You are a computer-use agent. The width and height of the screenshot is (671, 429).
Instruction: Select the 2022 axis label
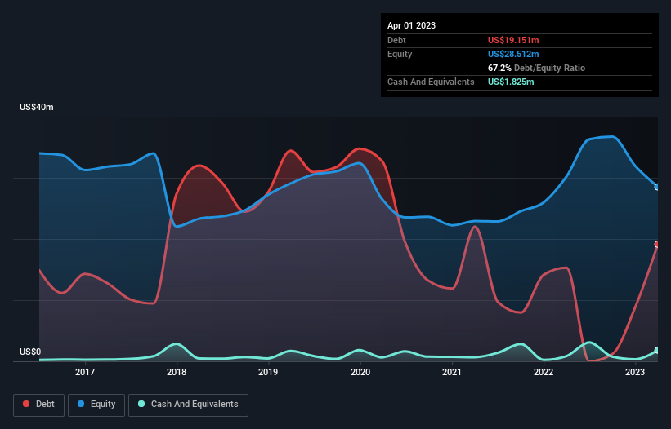(544, 372)
